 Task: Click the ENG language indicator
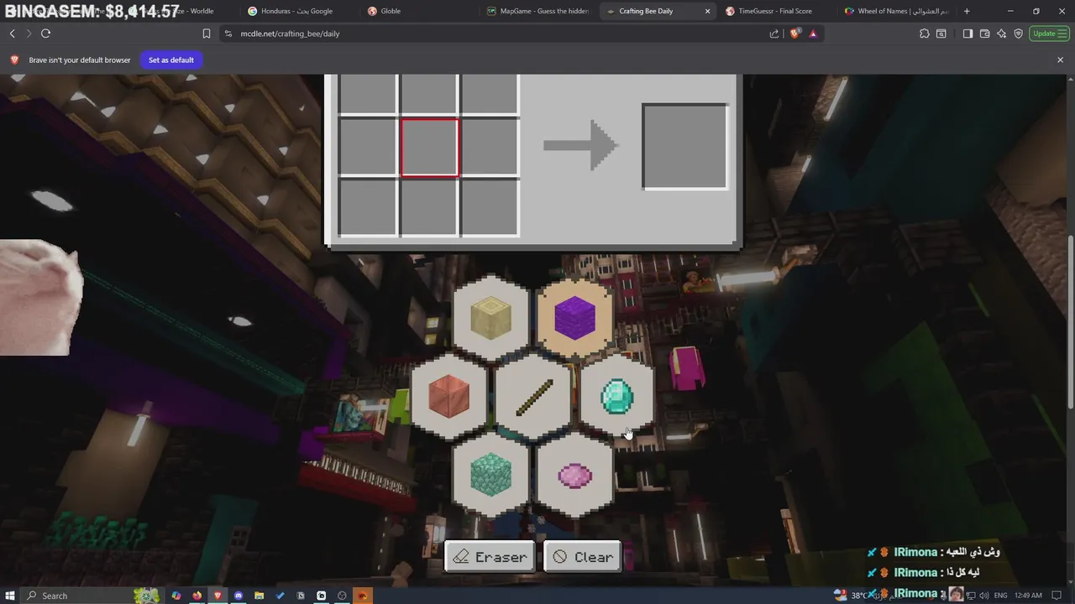(1000, 596)
